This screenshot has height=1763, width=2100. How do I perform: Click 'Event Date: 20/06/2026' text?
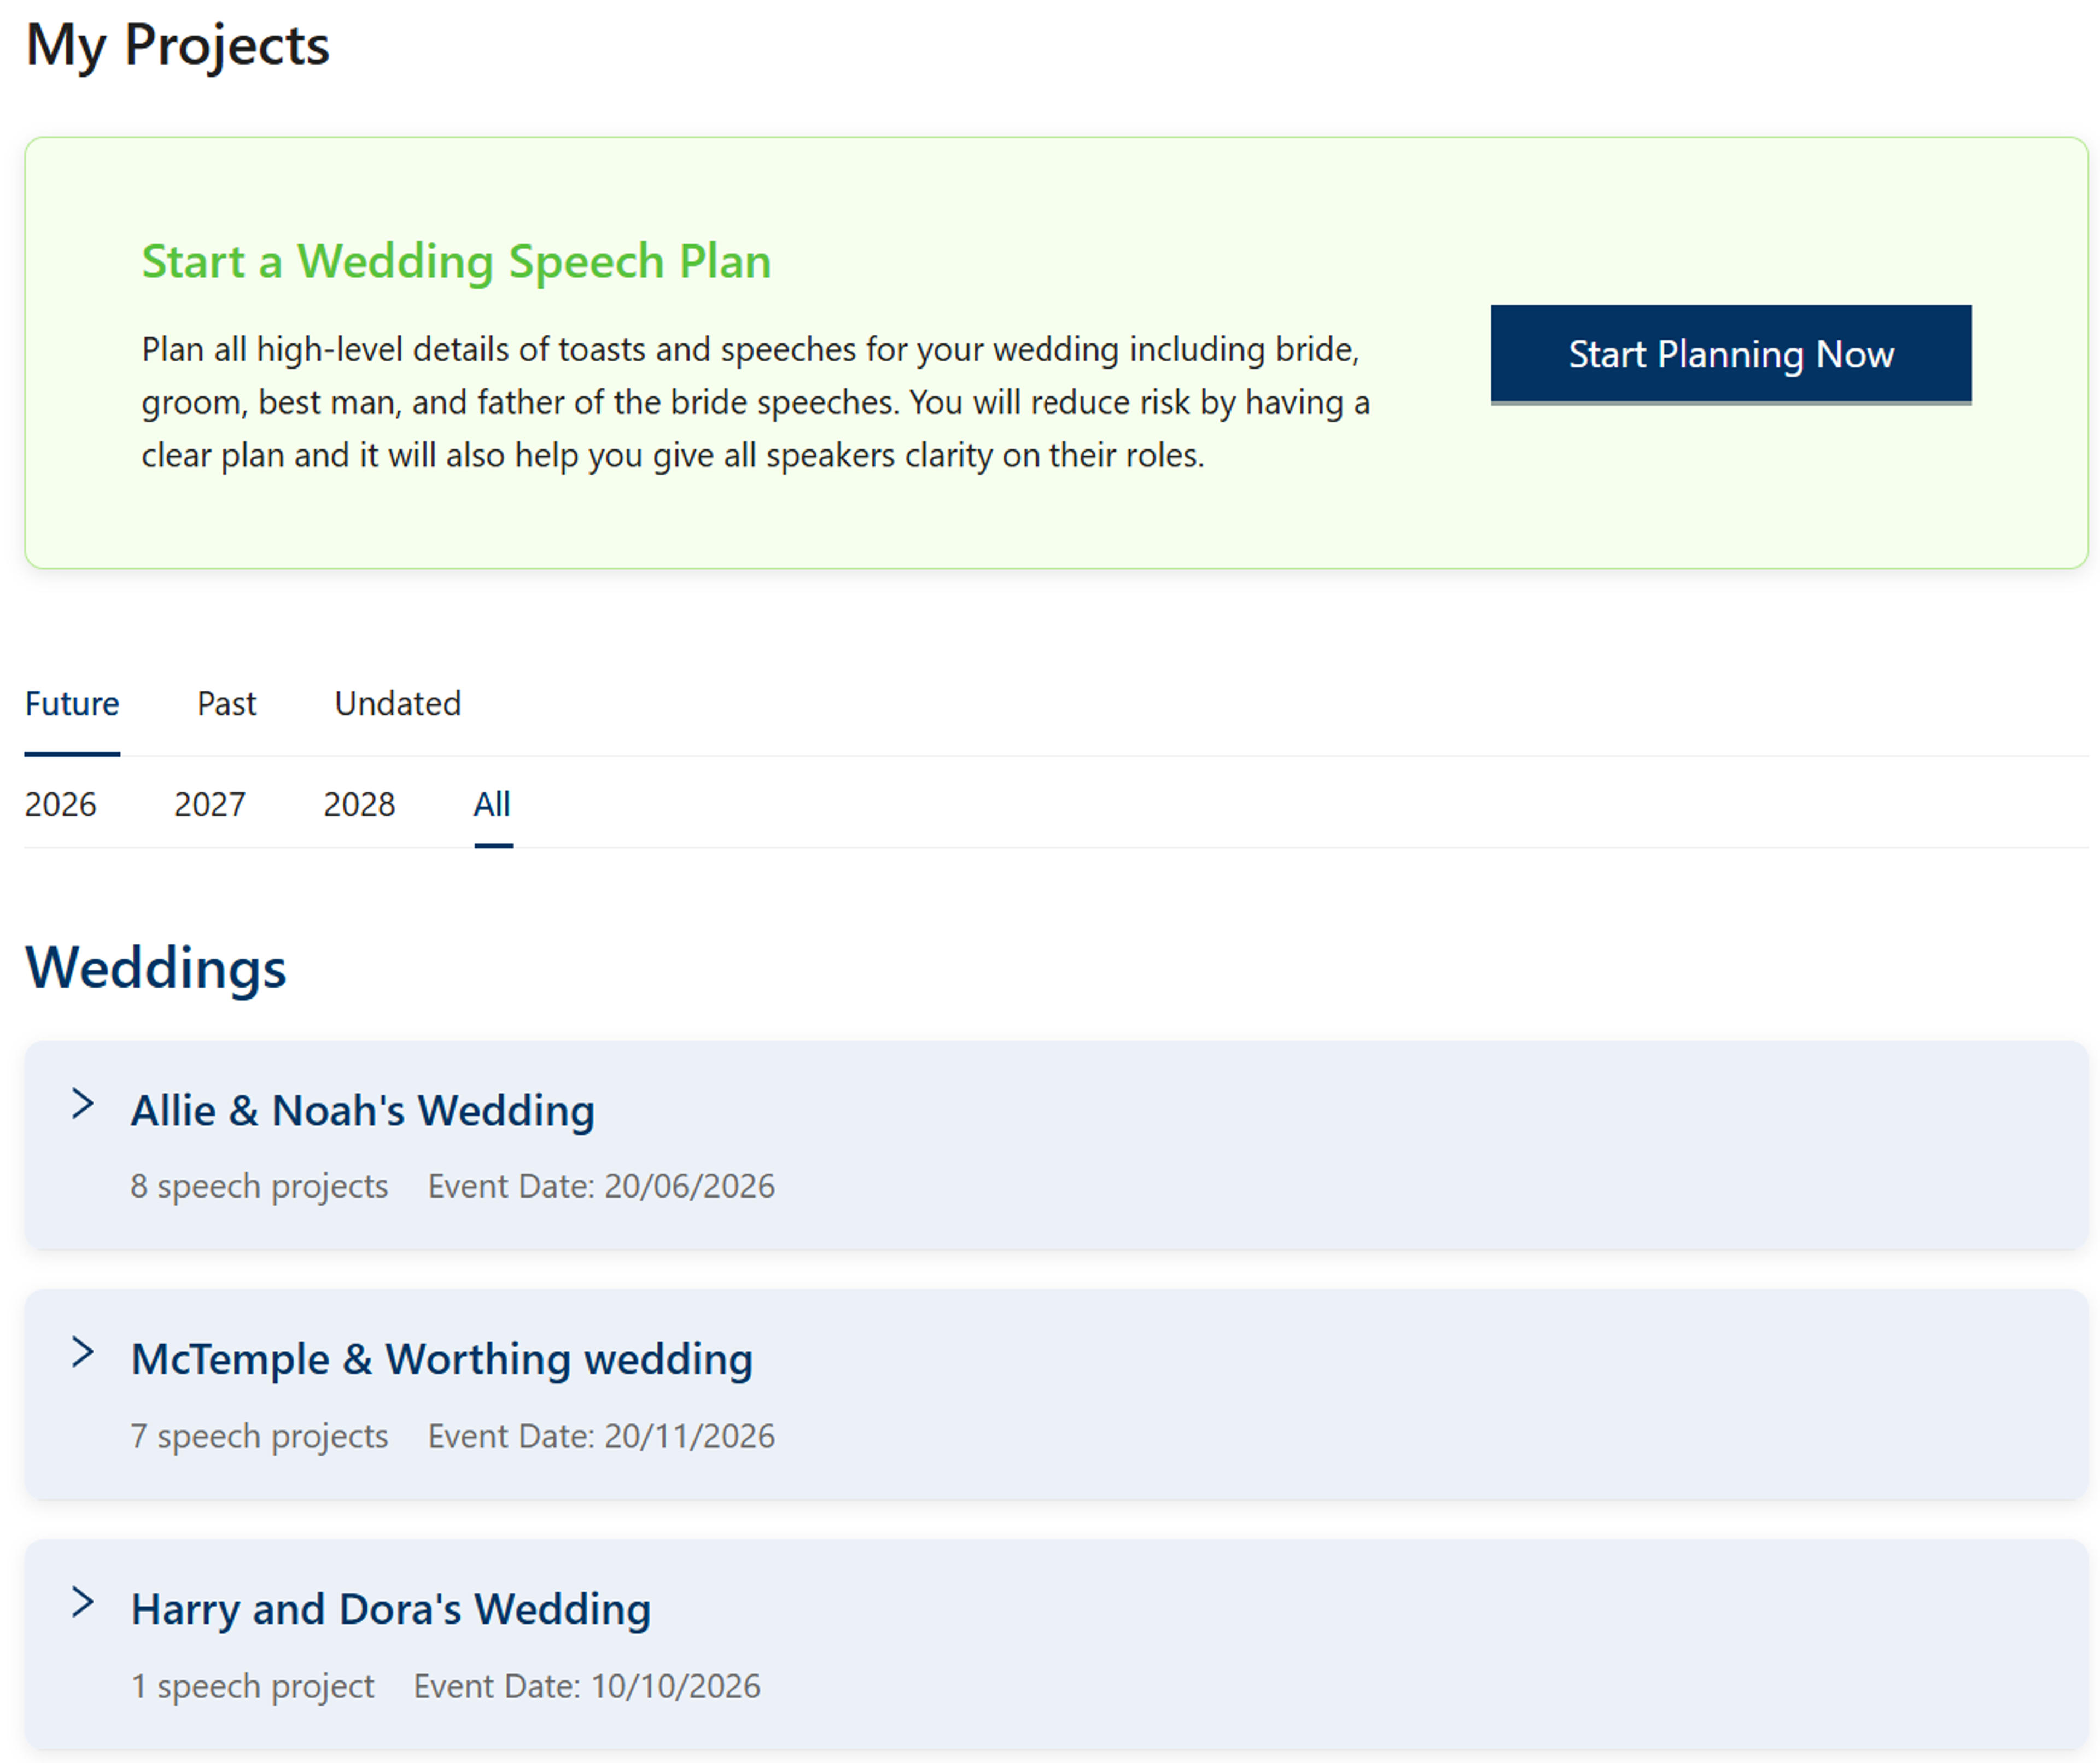pos(601,1186)
